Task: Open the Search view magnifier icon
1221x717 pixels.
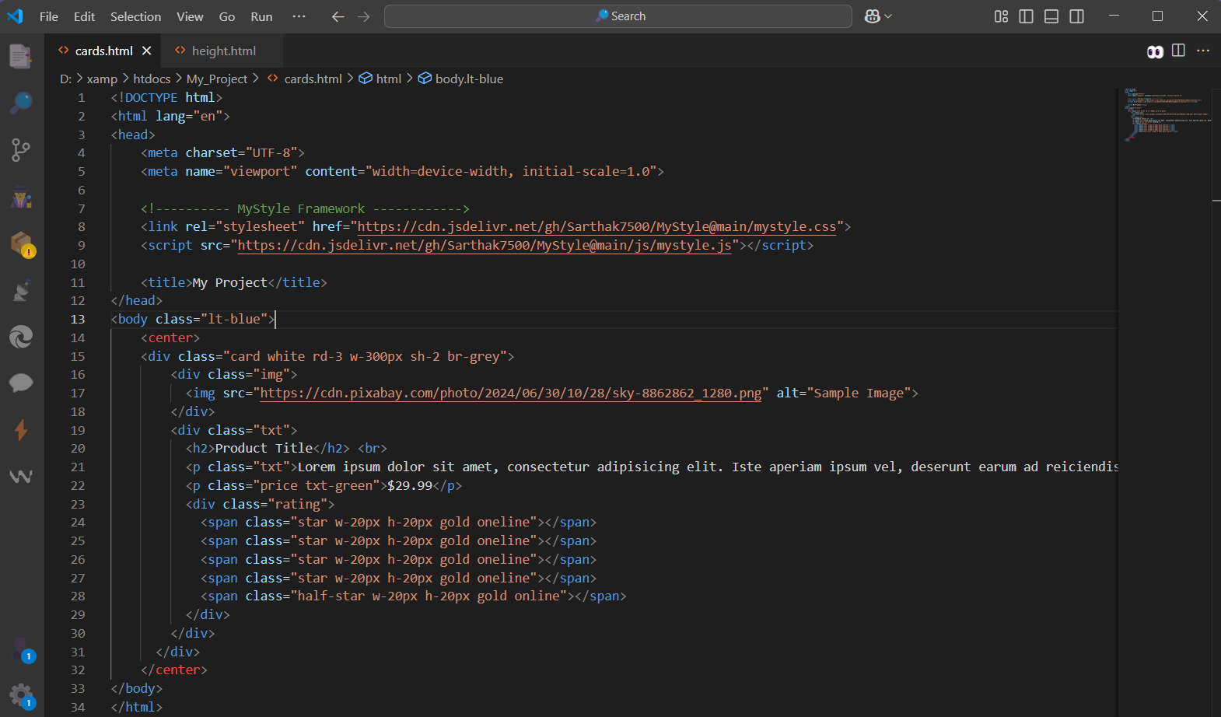Action: click(21, 103)
